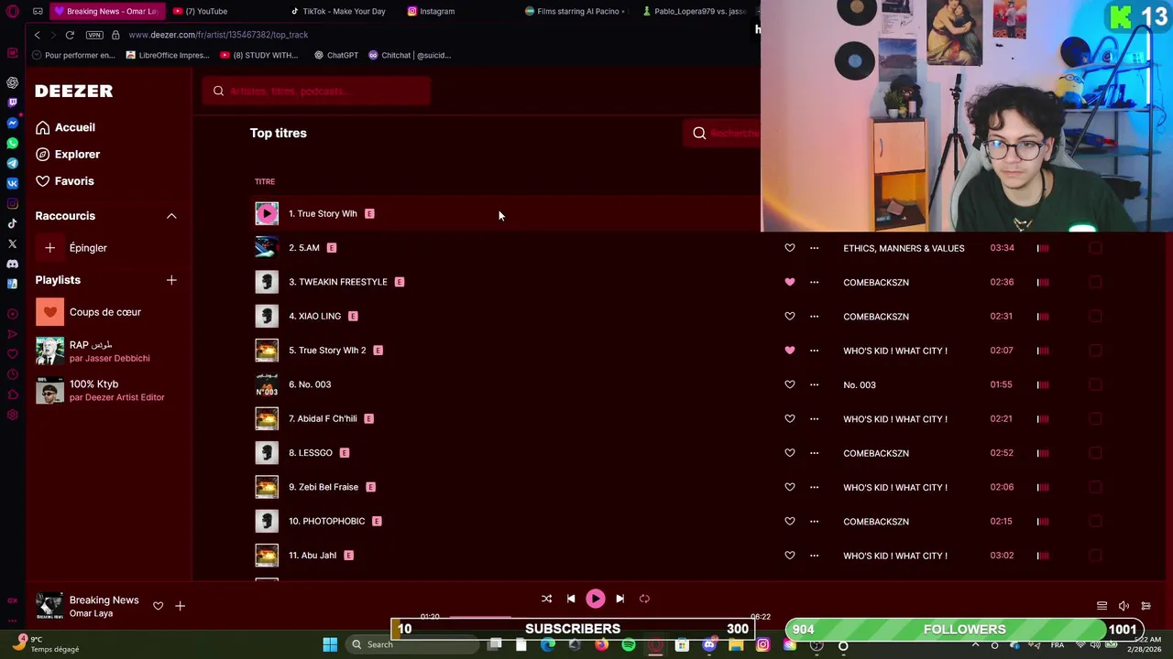Unlike True Story Wlh 2 heart
1173x659 pixels.
point(790,351)
